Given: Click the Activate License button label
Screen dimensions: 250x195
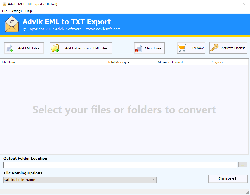Looking at the screenshot, I should (x=233, y=48).
